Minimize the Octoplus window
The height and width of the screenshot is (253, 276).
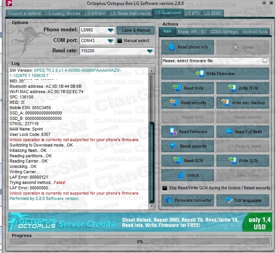[x=264, y=3]
